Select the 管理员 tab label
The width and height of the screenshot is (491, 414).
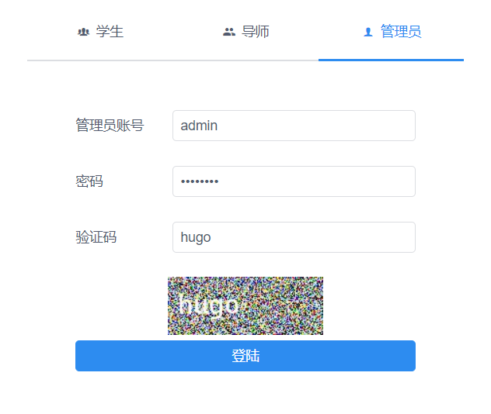[x=400, y=32]
